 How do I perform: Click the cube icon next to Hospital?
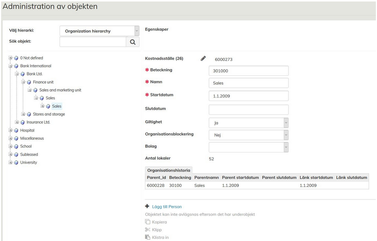tap(16, 130)
